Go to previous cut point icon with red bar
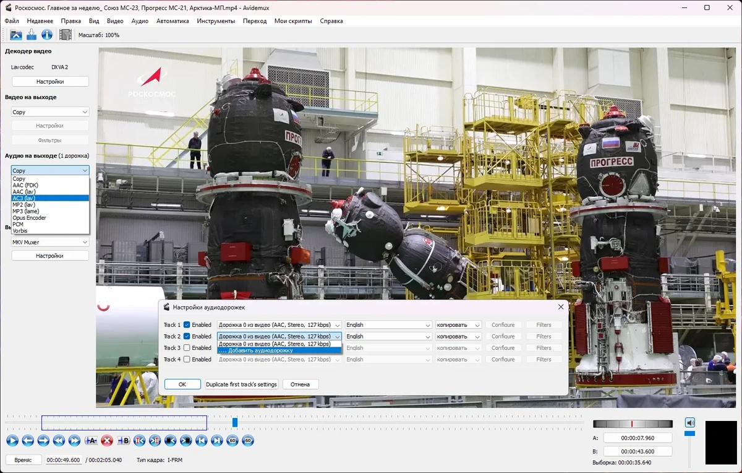Screen dimensions: 742x473 tap(139, 441)
